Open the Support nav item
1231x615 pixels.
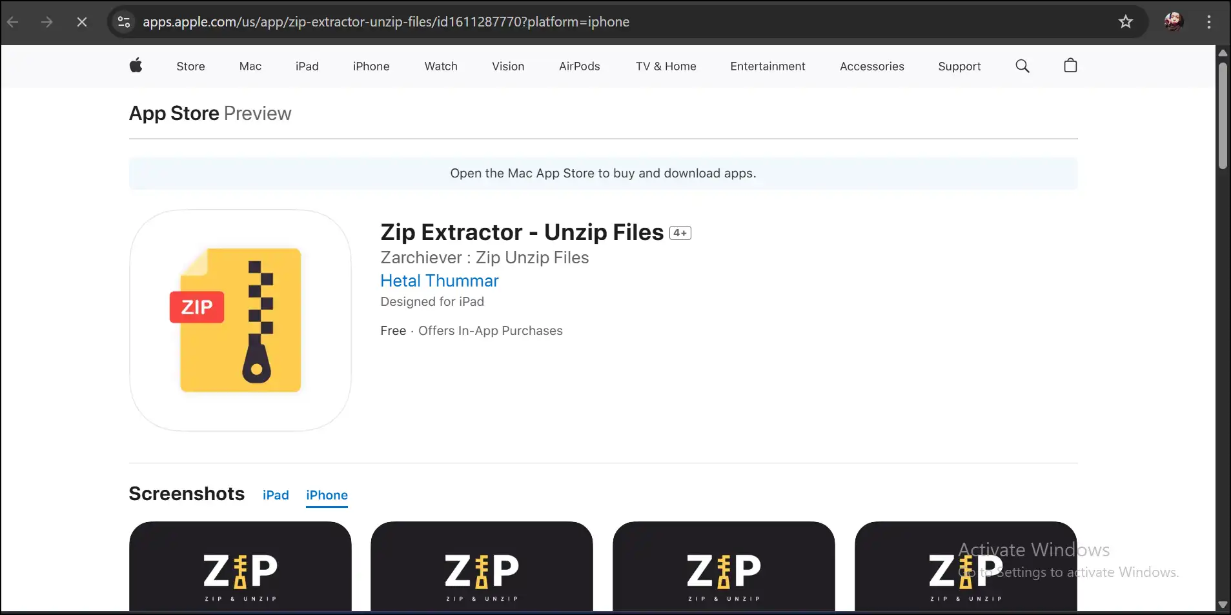coord(959,66)
